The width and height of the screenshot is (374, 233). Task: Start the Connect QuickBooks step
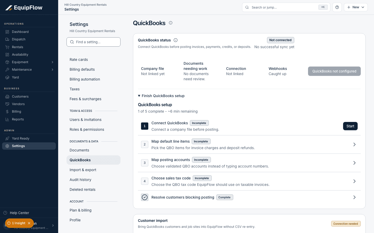(x=350, y=126)
